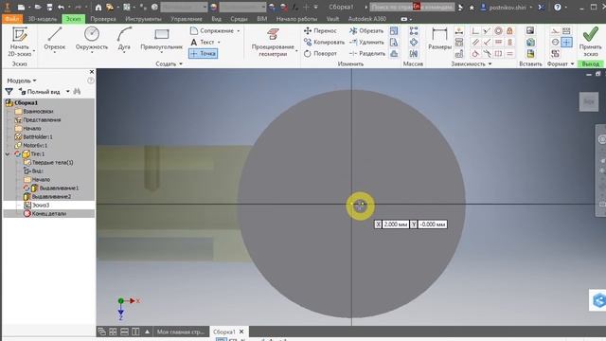Expand the Формат panel dropdown
606x341 pixels.
click(x=572, y=63)
